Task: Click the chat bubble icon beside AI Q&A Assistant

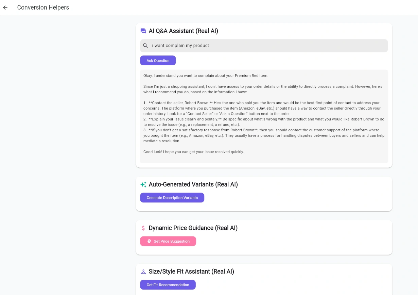Action: click(x=143, y=31)
